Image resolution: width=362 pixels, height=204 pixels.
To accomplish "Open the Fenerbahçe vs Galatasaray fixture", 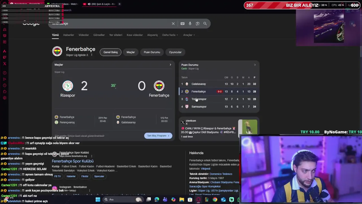I will pos(143,120).
